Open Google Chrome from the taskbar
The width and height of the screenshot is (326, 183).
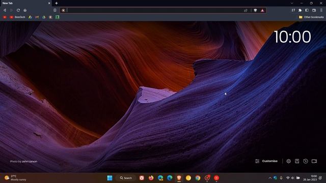tap(198, 178)
